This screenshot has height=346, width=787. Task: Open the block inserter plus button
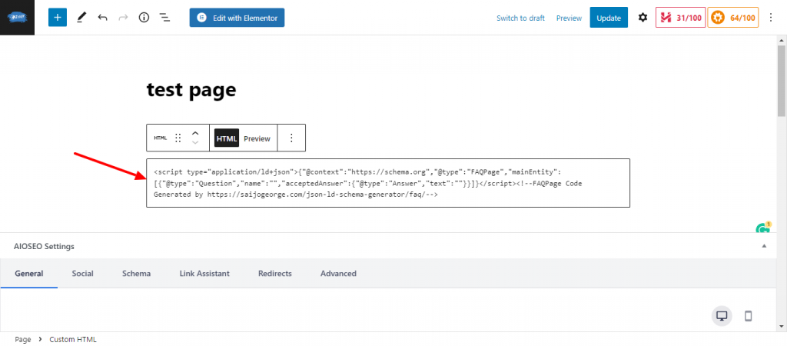click(x=58, y=18)
